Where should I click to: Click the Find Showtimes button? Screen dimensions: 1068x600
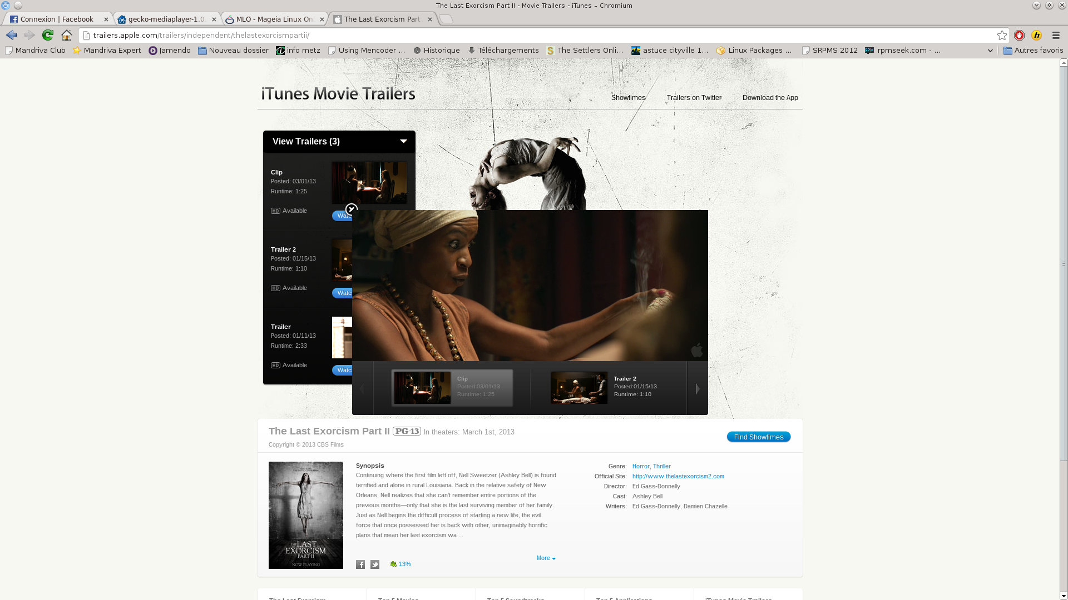click(x=758, y=437)
